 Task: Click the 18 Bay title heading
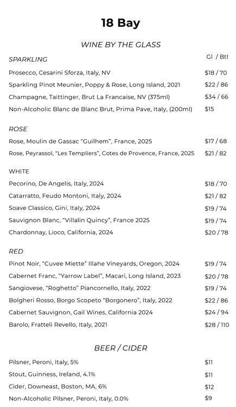121,23
